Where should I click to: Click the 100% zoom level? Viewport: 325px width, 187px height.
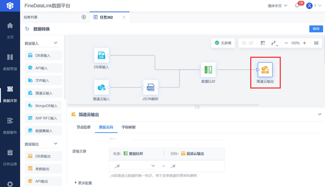click(295, 43)
